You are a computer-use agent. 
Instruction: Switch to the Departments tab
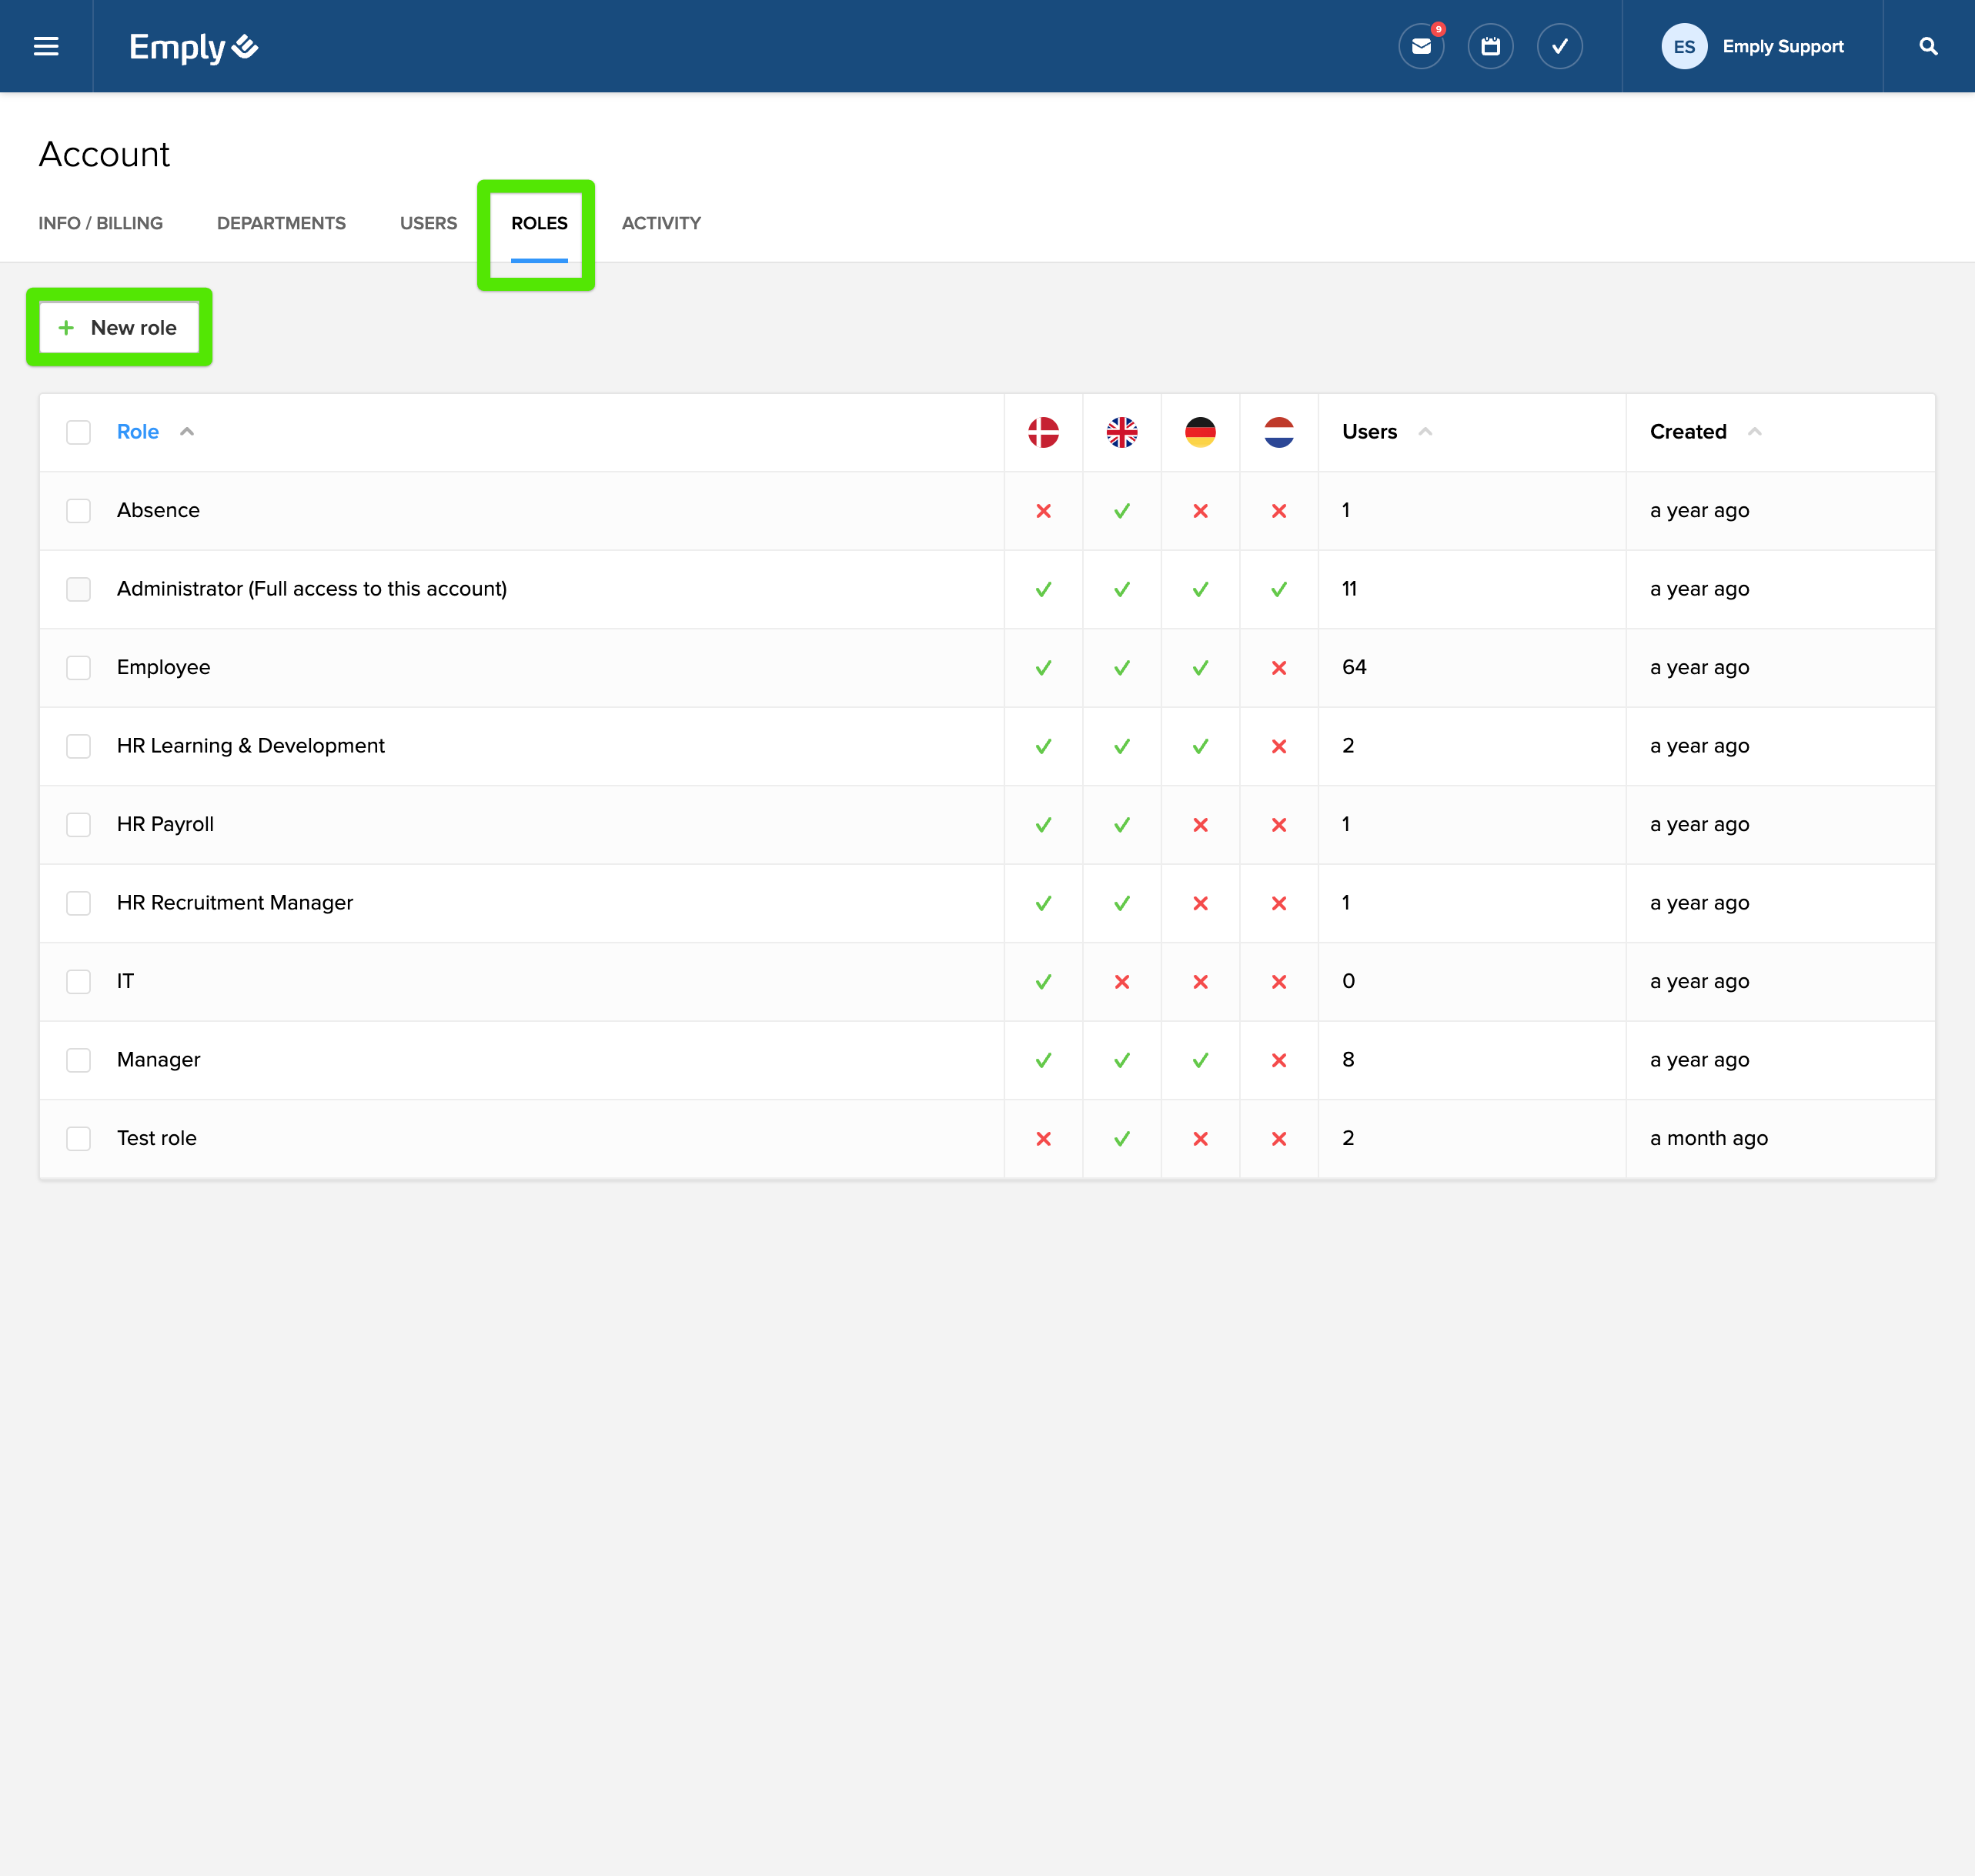tap(281, 223)
